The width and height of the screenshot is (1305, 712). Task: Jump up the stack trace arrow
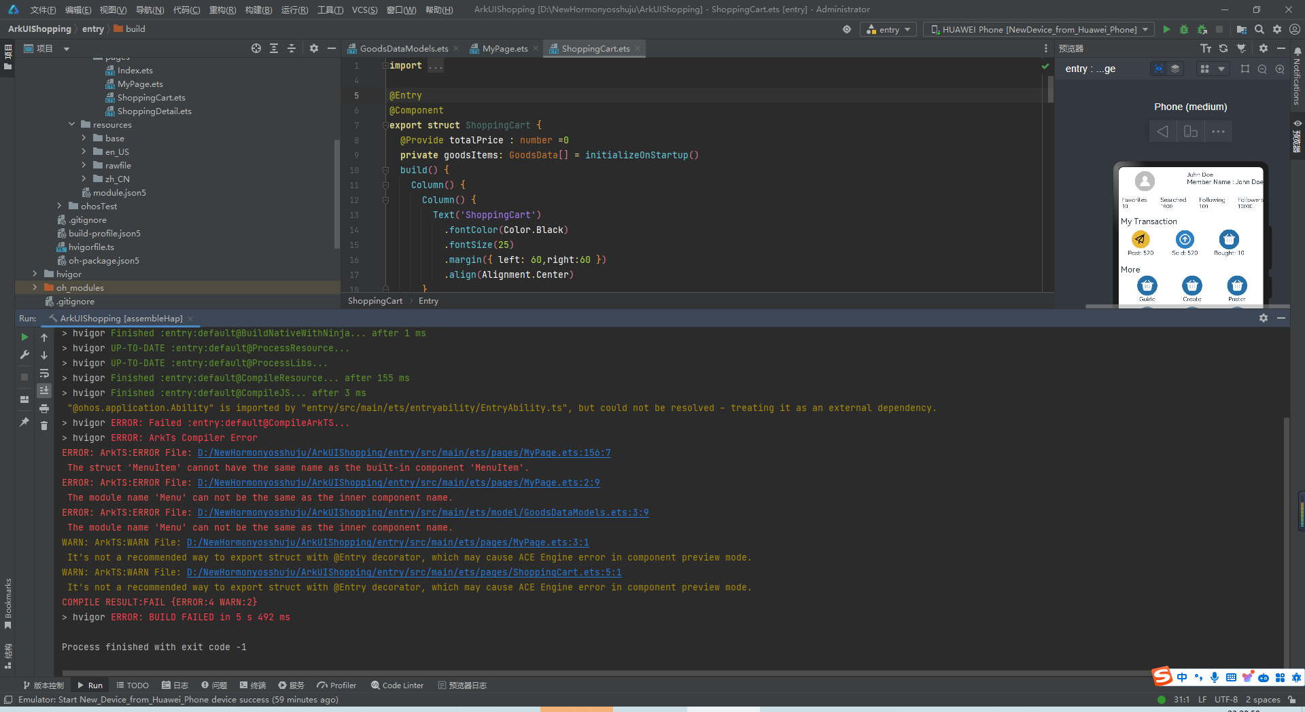pyautogui.click(x=44, y=338)
